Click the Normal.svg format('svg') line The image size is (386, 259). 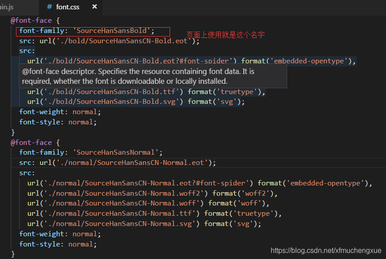click(144, 224)
